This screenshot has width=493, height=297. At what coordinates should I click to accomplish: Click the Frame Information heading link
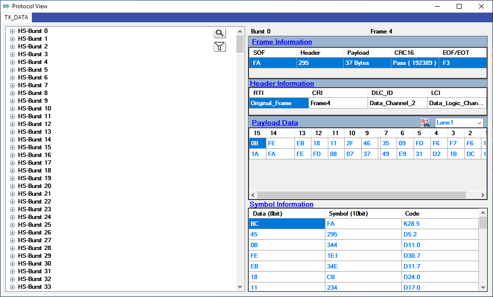click(x=282, y=42)
